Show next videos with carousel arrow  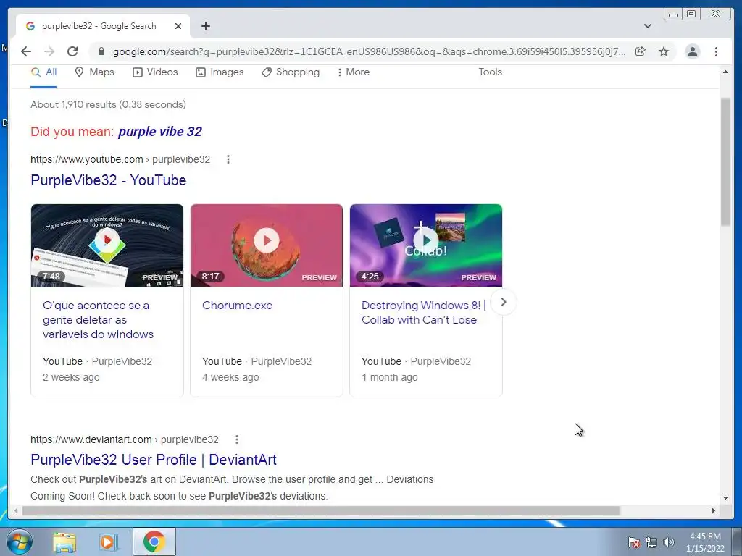click(504, 302)
